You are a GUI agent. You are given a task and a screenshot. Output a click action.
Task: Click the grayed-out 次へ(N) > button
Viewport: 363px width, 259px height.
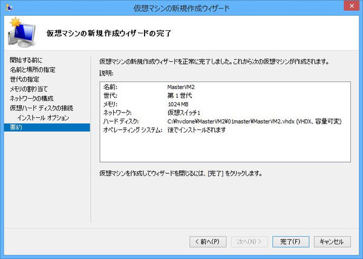(x=249, y=241)
